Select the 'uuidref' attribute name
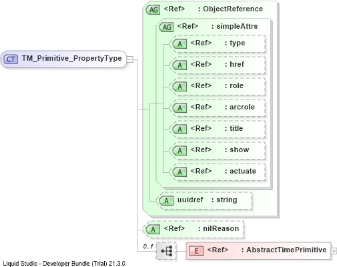Screen dimensions: 337x267 pos(190,200)
